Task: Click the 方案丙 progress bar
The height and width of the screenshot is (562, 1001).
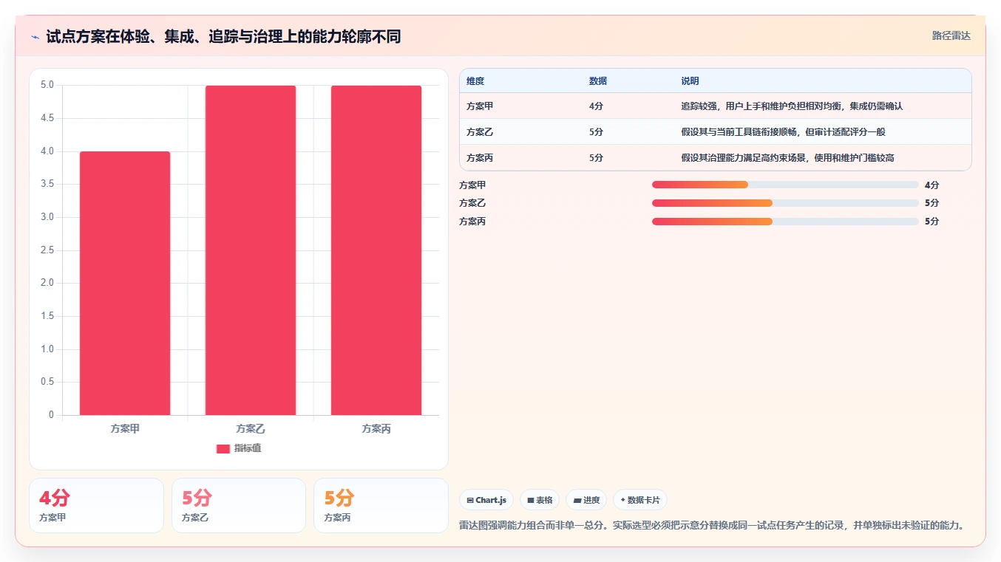Action: tap(785, 222)
